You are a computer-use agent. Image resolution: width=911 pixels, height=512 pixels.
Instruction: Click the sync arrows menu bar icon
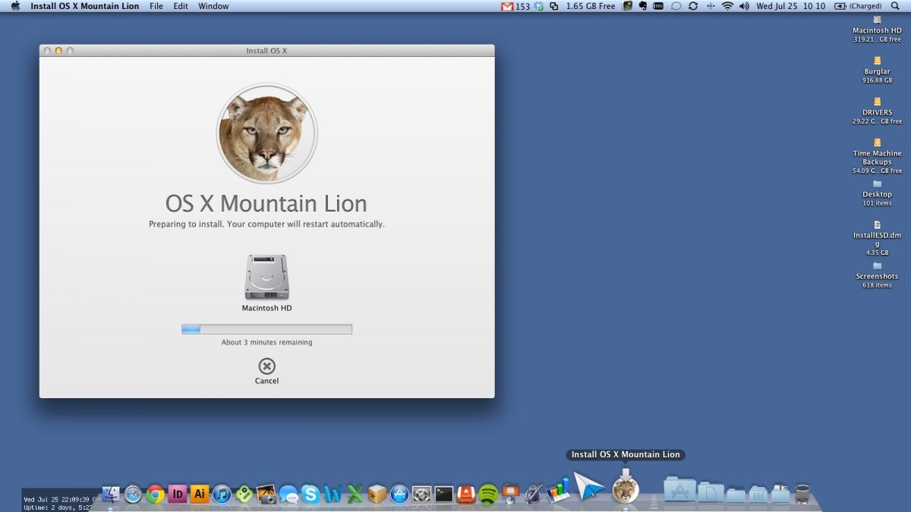693,6
